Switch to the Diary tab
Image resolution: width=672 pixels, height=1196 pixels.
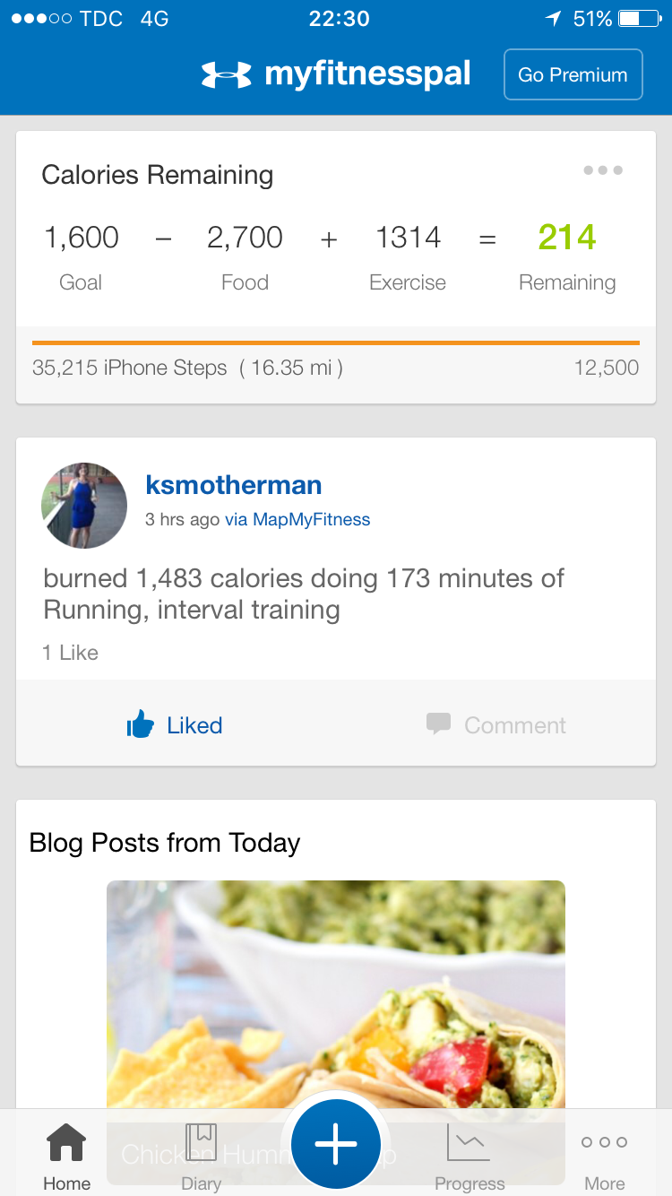201,1157
